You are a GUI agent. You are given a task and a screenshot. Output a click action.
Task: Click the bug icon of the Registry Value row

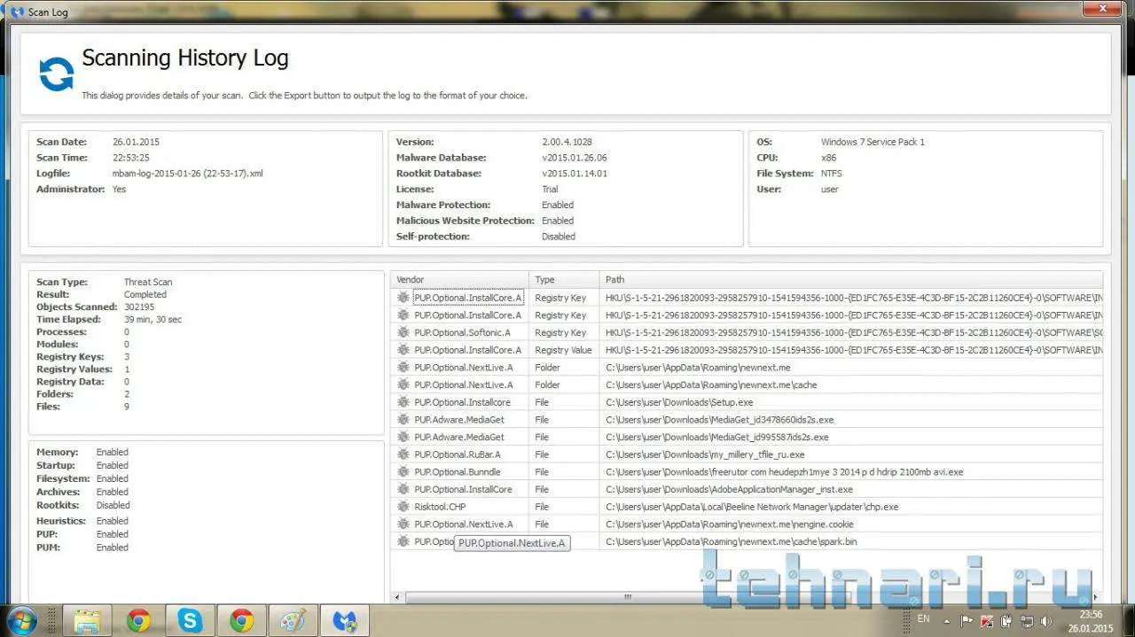(x=403, y=350)
